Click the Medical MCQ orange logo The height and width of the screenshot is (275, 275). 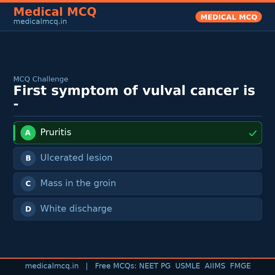(x=55, y=12)
